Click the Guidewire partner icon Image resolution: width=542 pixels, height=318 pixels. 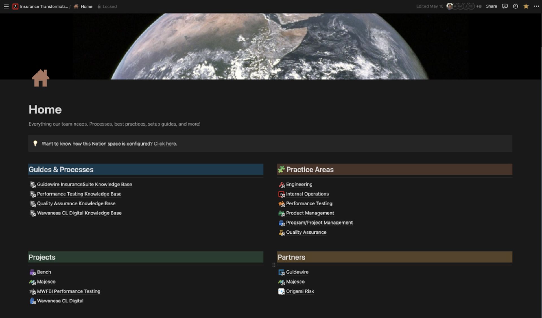(281, 272)
